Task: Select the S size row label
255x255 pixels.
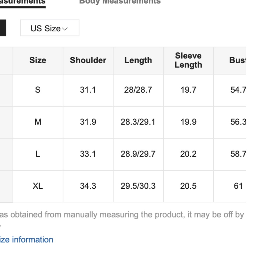Action: (38, 90)
